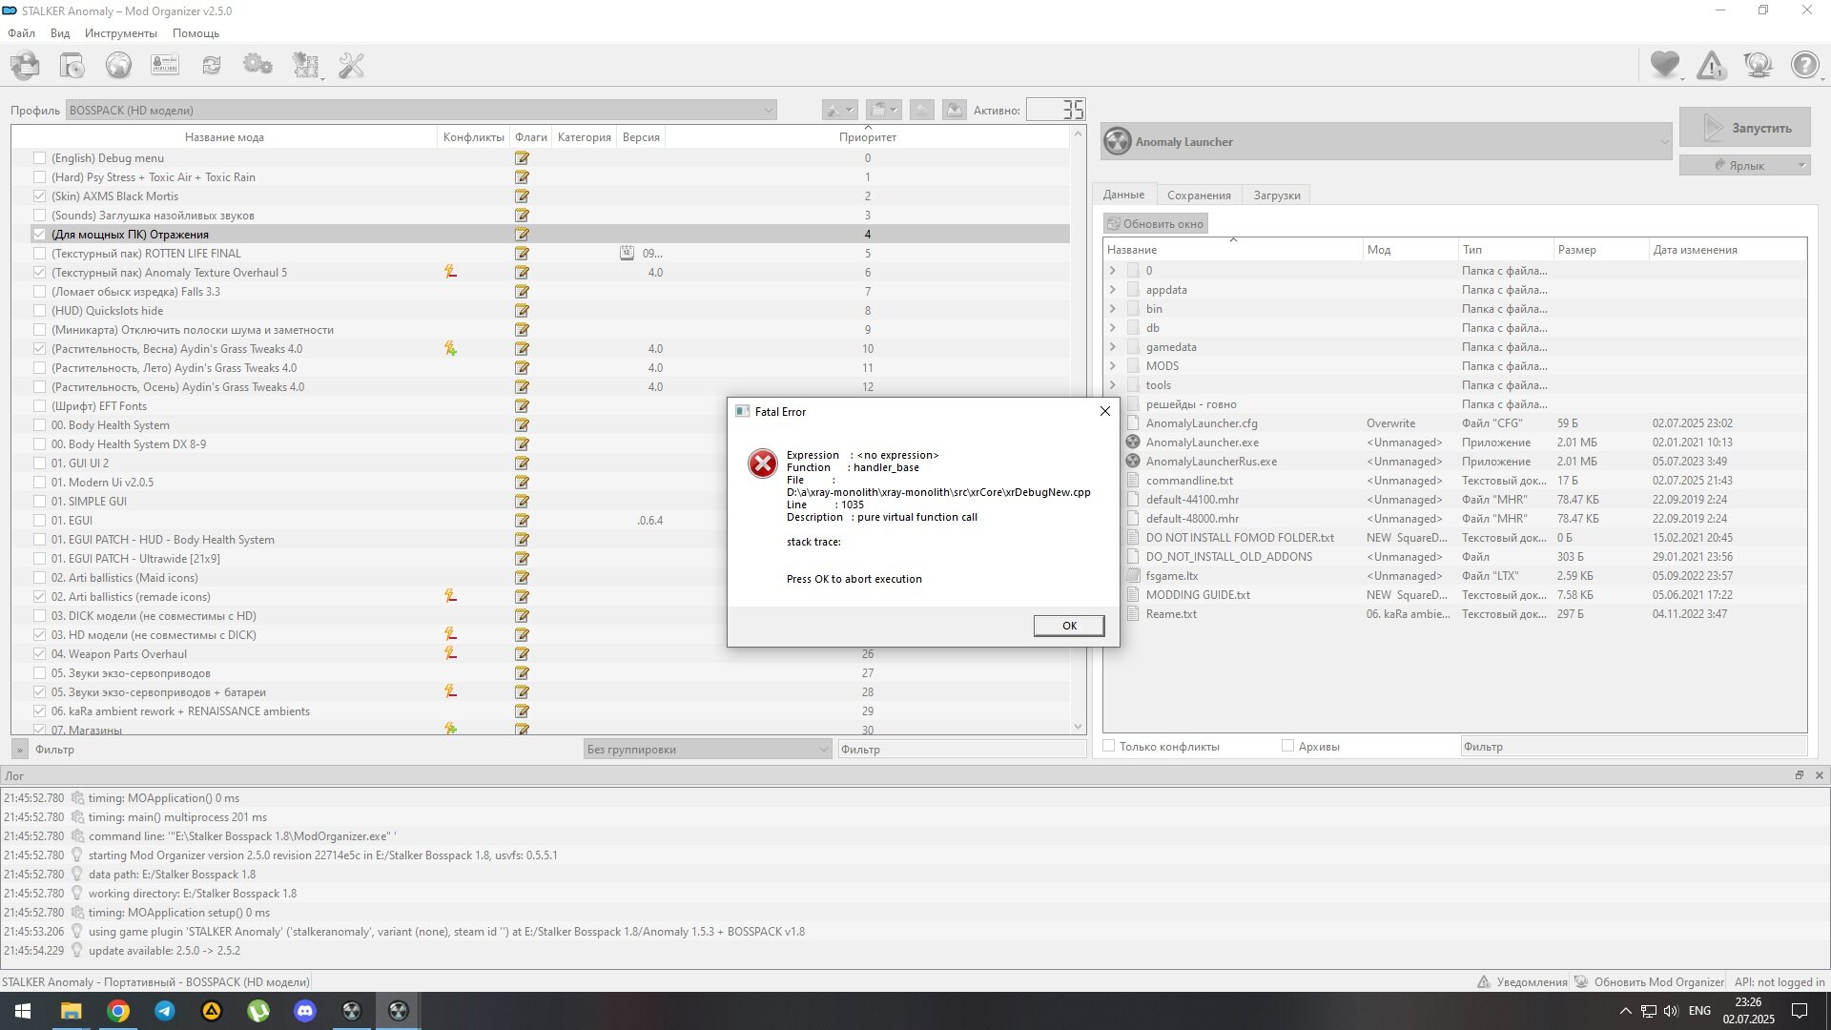Expand the appdata folder in data tree
Image resolution: width=1831 pixels, height=1030 pixels.
click(1112, 290)
